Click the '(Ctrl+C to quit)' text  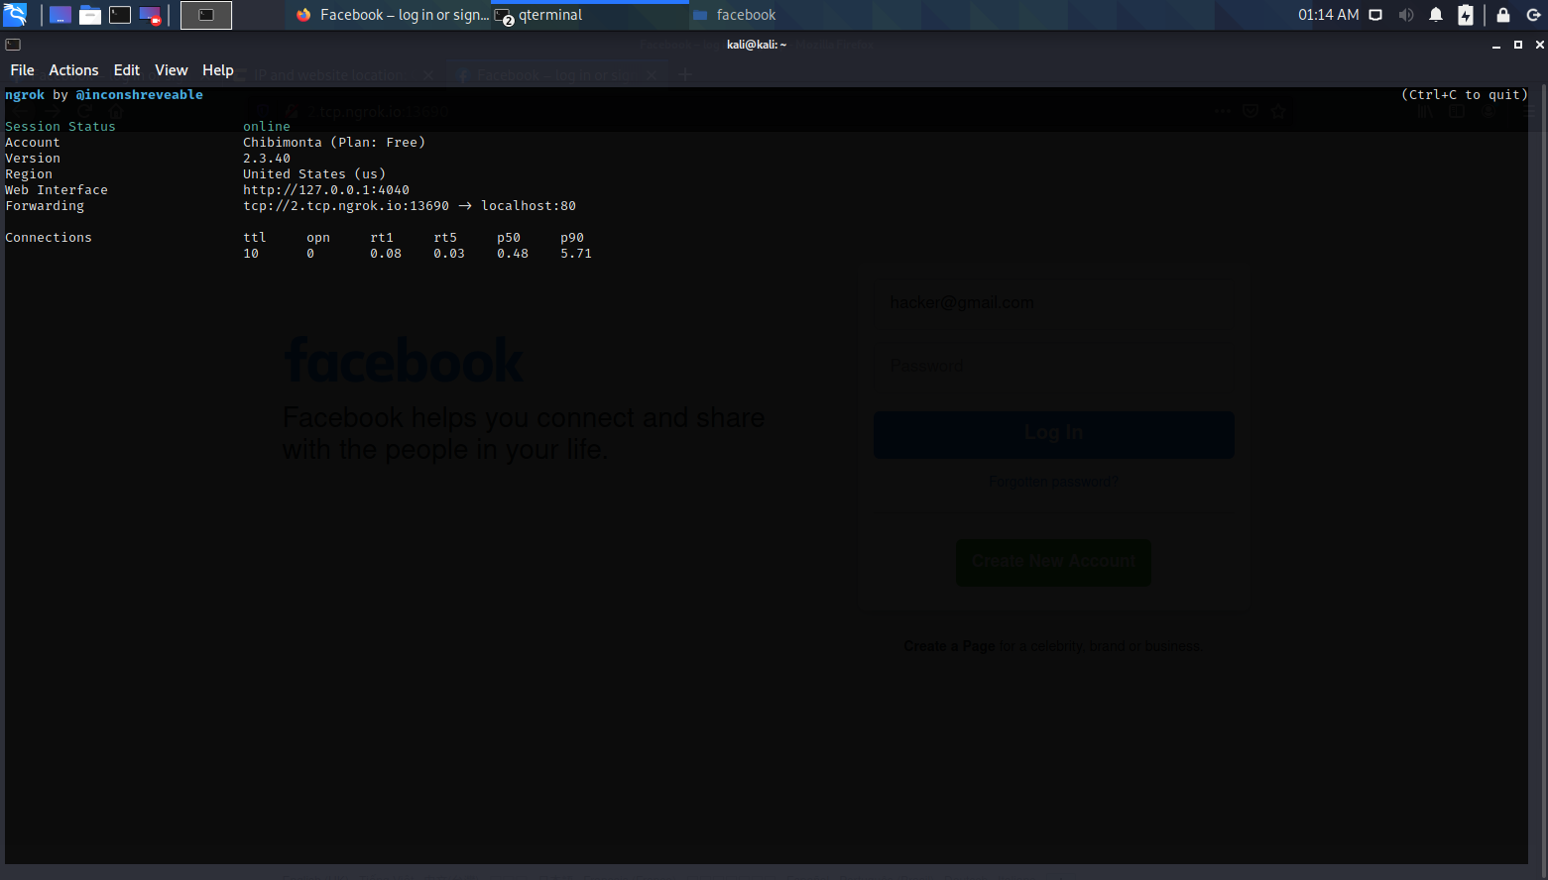(x=1465, y=95)
